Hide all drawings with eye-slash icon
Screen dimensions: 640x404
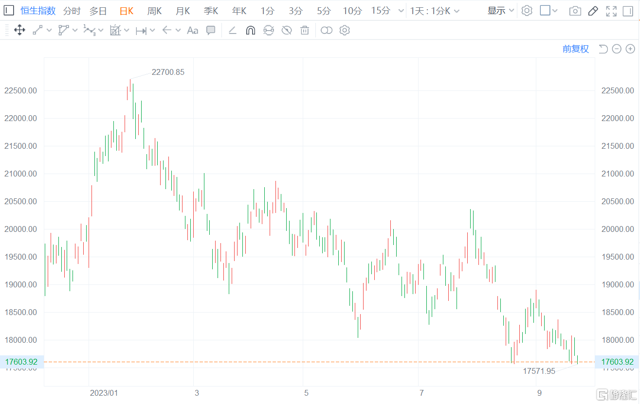coord(287,31)
